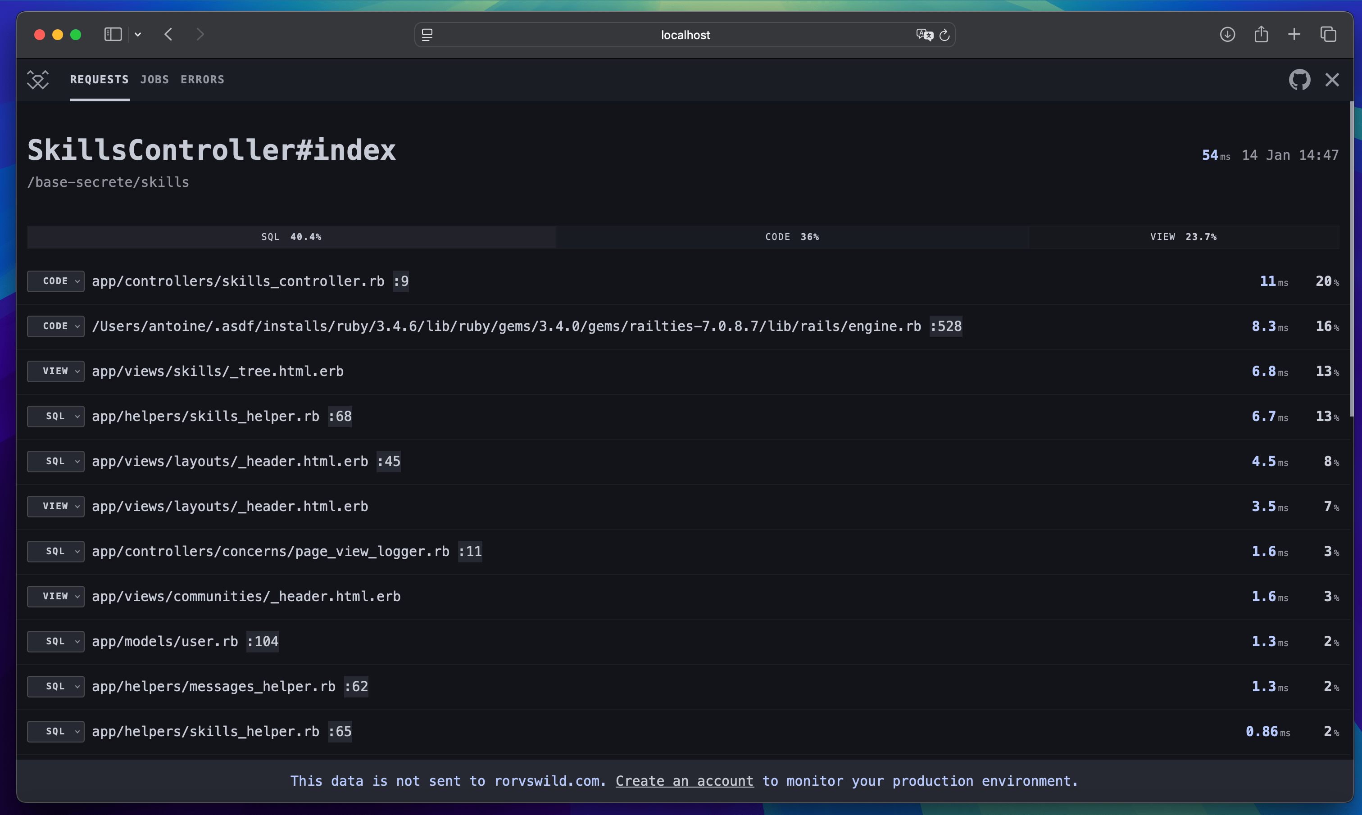Toggle Safari sidebar icon
Viewport: 1362px width, 815px height.
113,35
